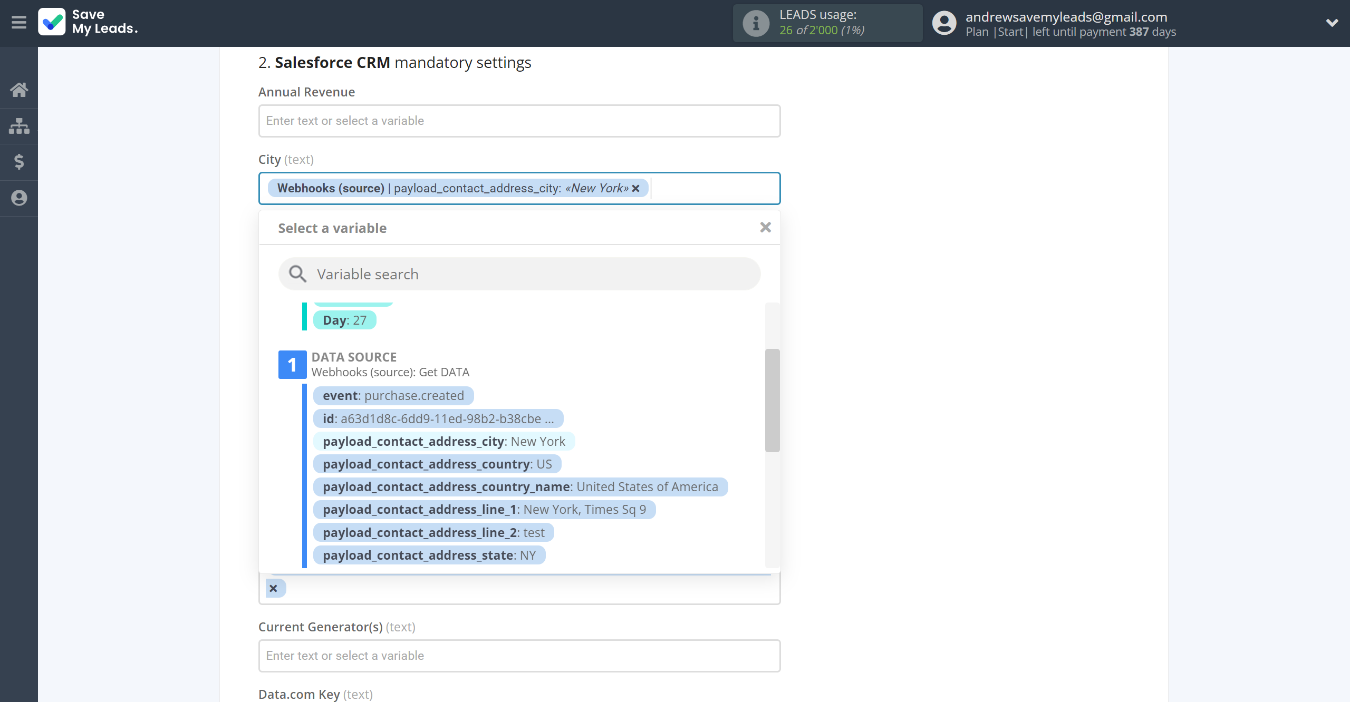Click the variable search magnifier icon
1350x702 pixels.
click(297, 274)
